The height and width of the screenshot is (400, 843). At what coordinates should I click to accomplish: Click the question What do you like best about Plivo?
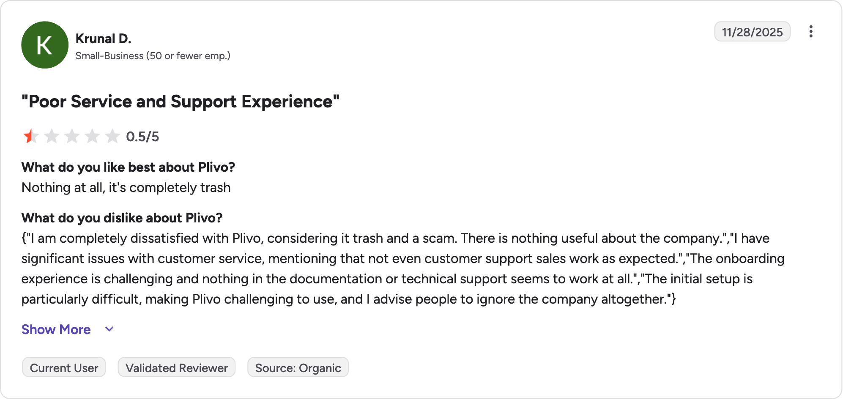click(128, 167)
